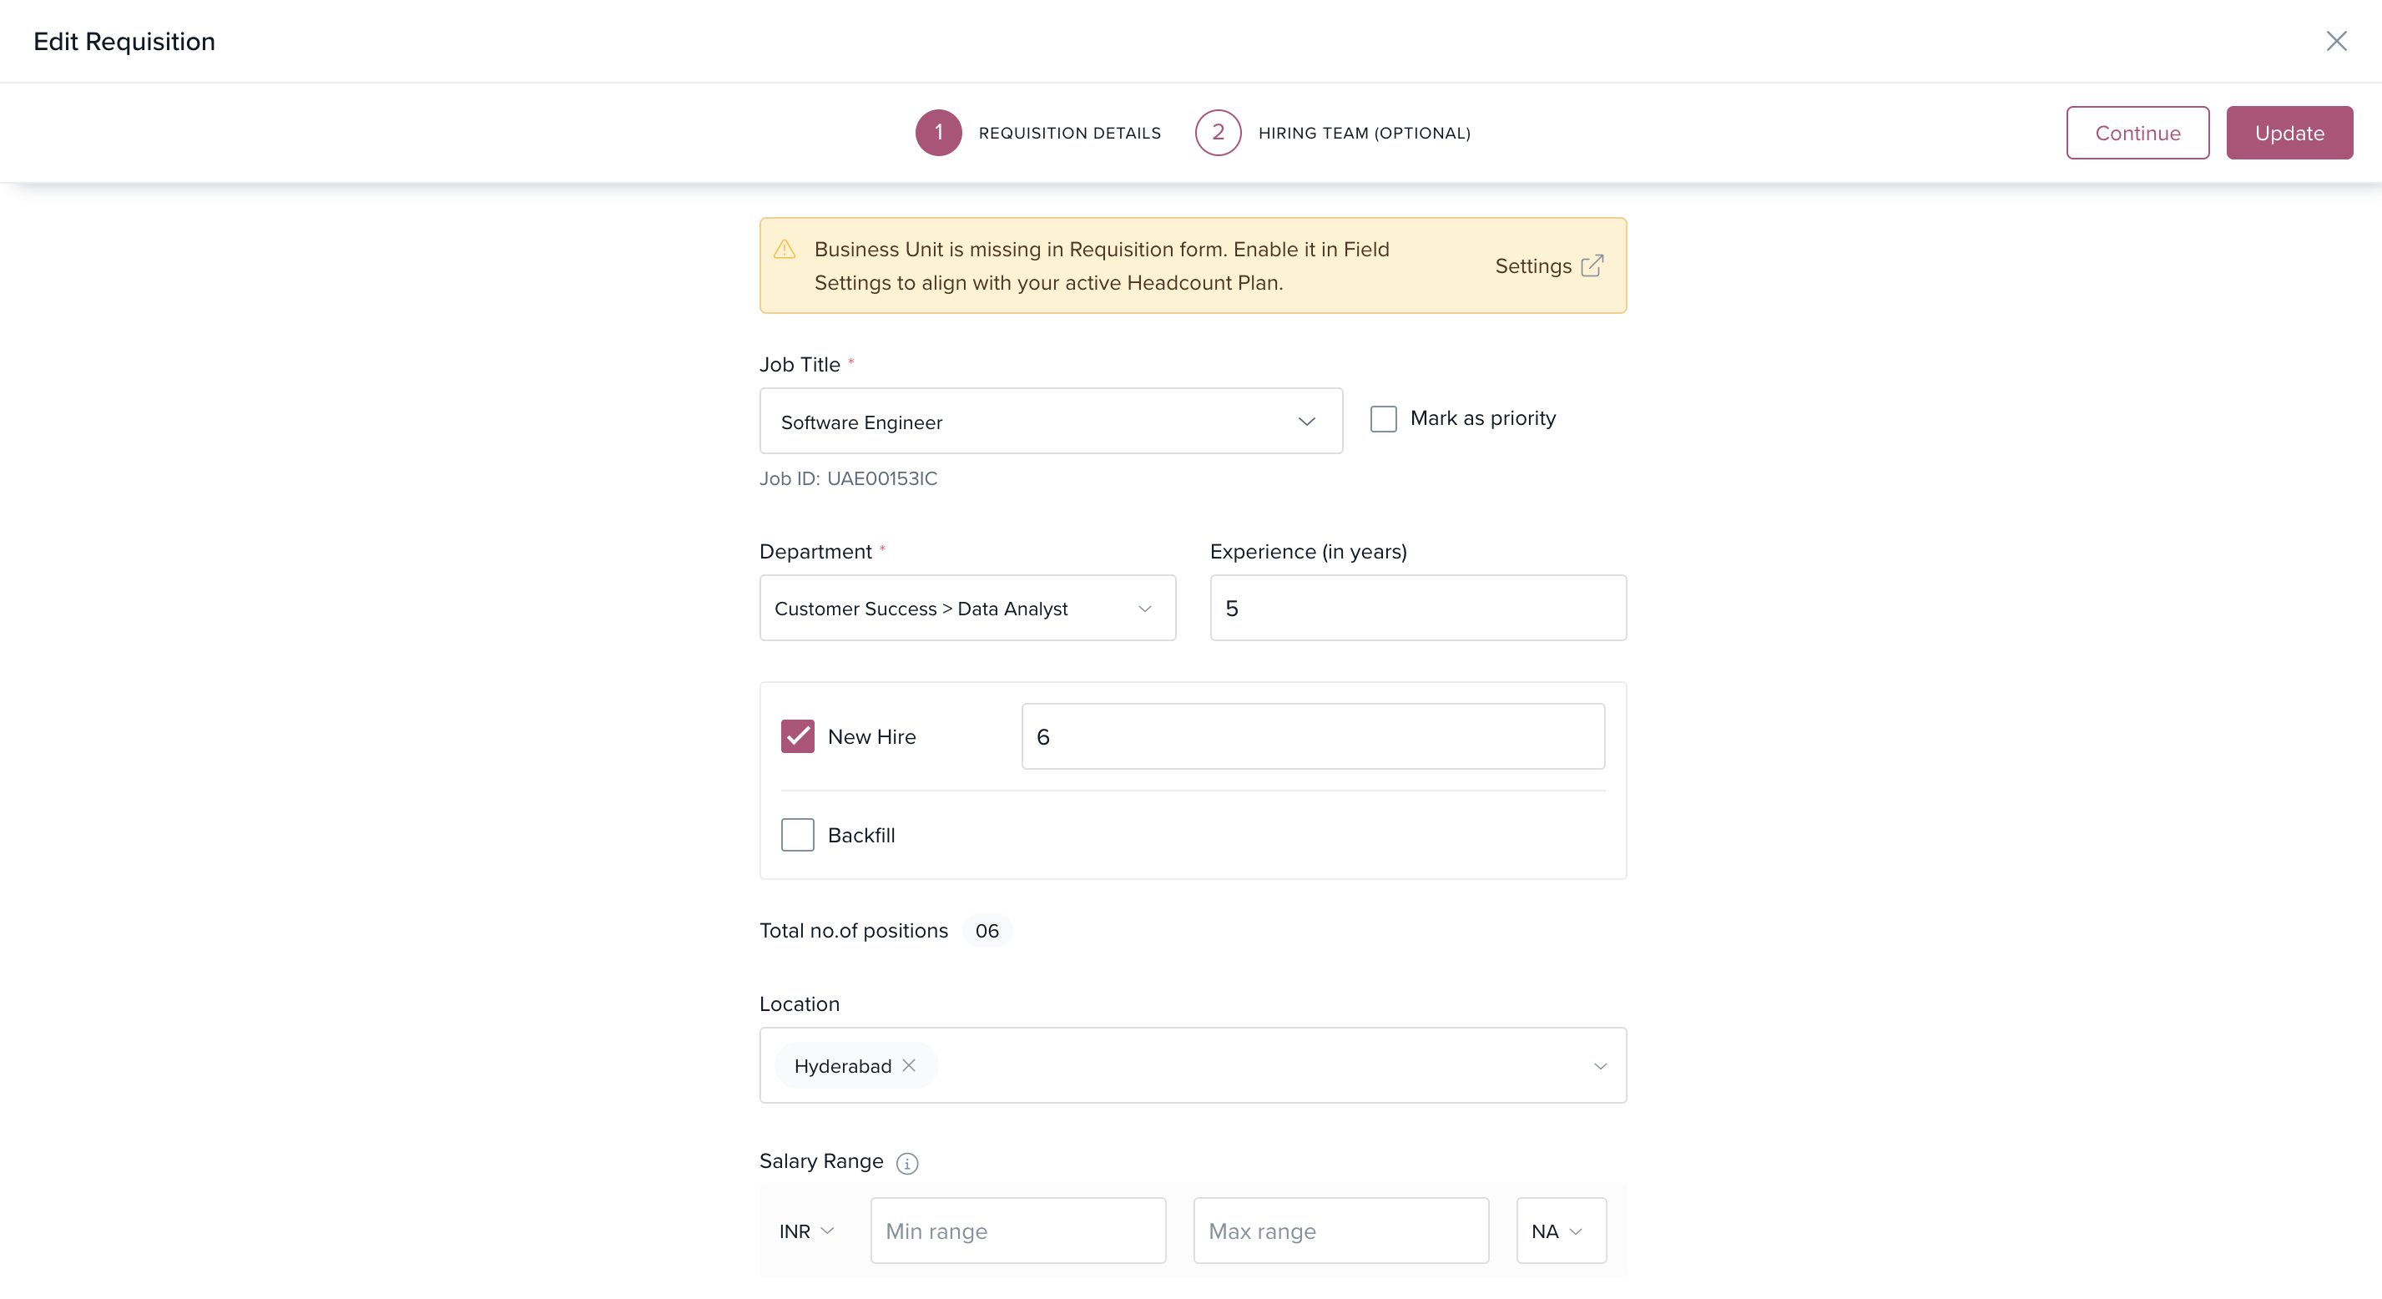Open the Settings external link icon
Screen dimensions: 2382x1299
pyautogui.click(x=1592, y=265)
